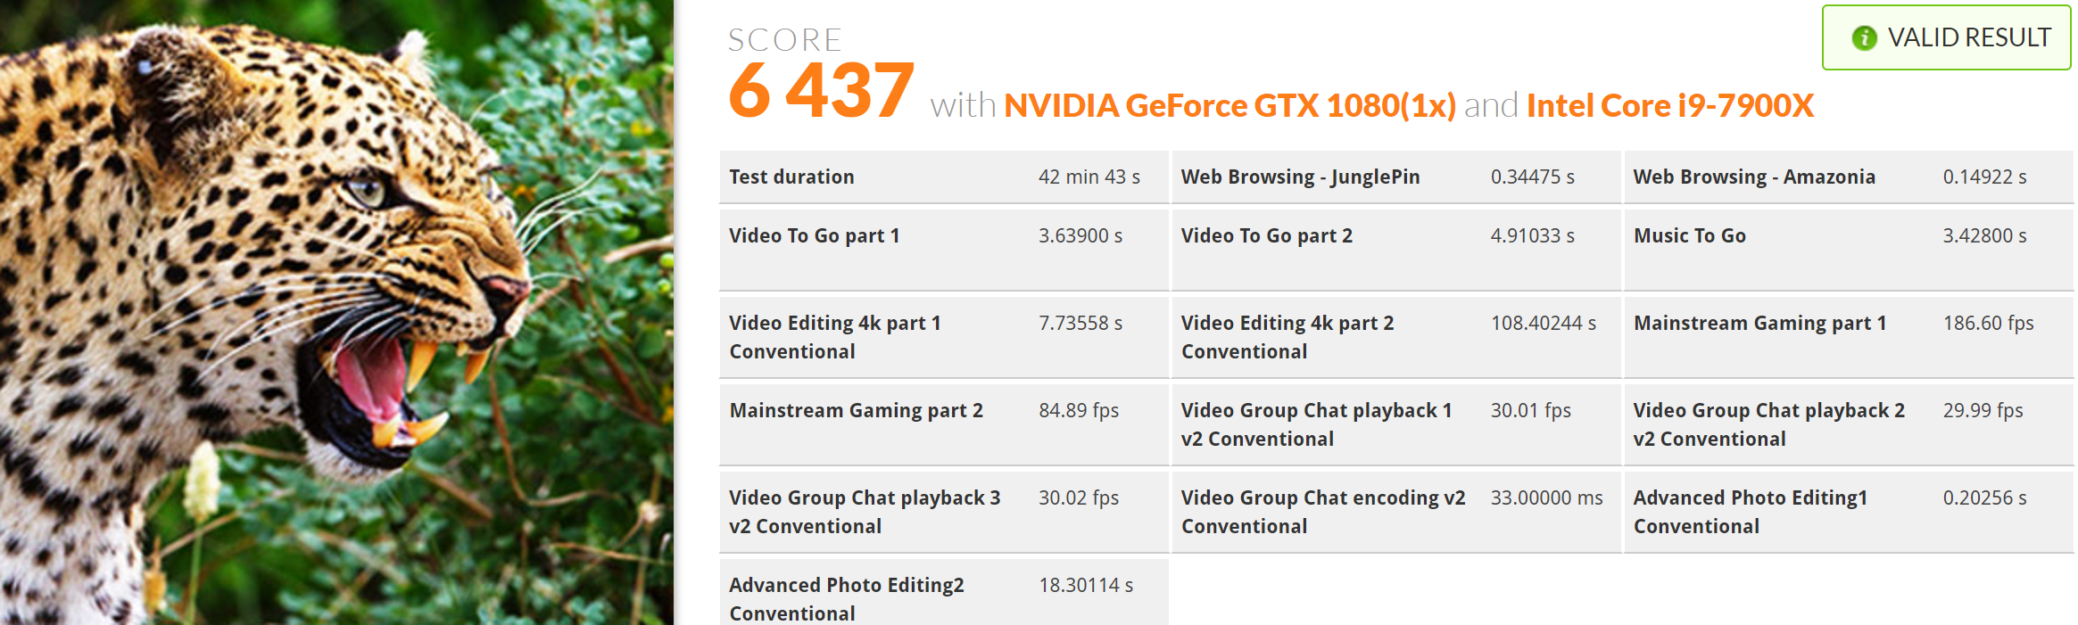Viewport: 2078px width, 625px height.
Task: Click the 6 437 score value
Action: tap(821, 90)
